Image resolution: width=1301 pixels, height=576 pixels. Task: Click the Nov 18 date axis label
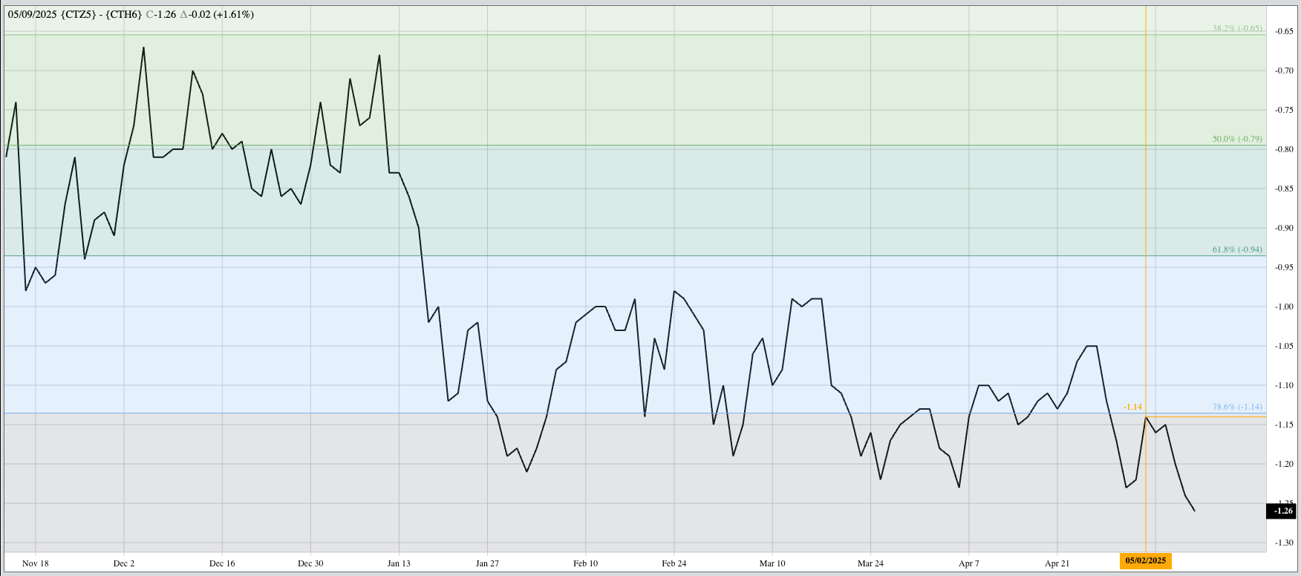35,563
